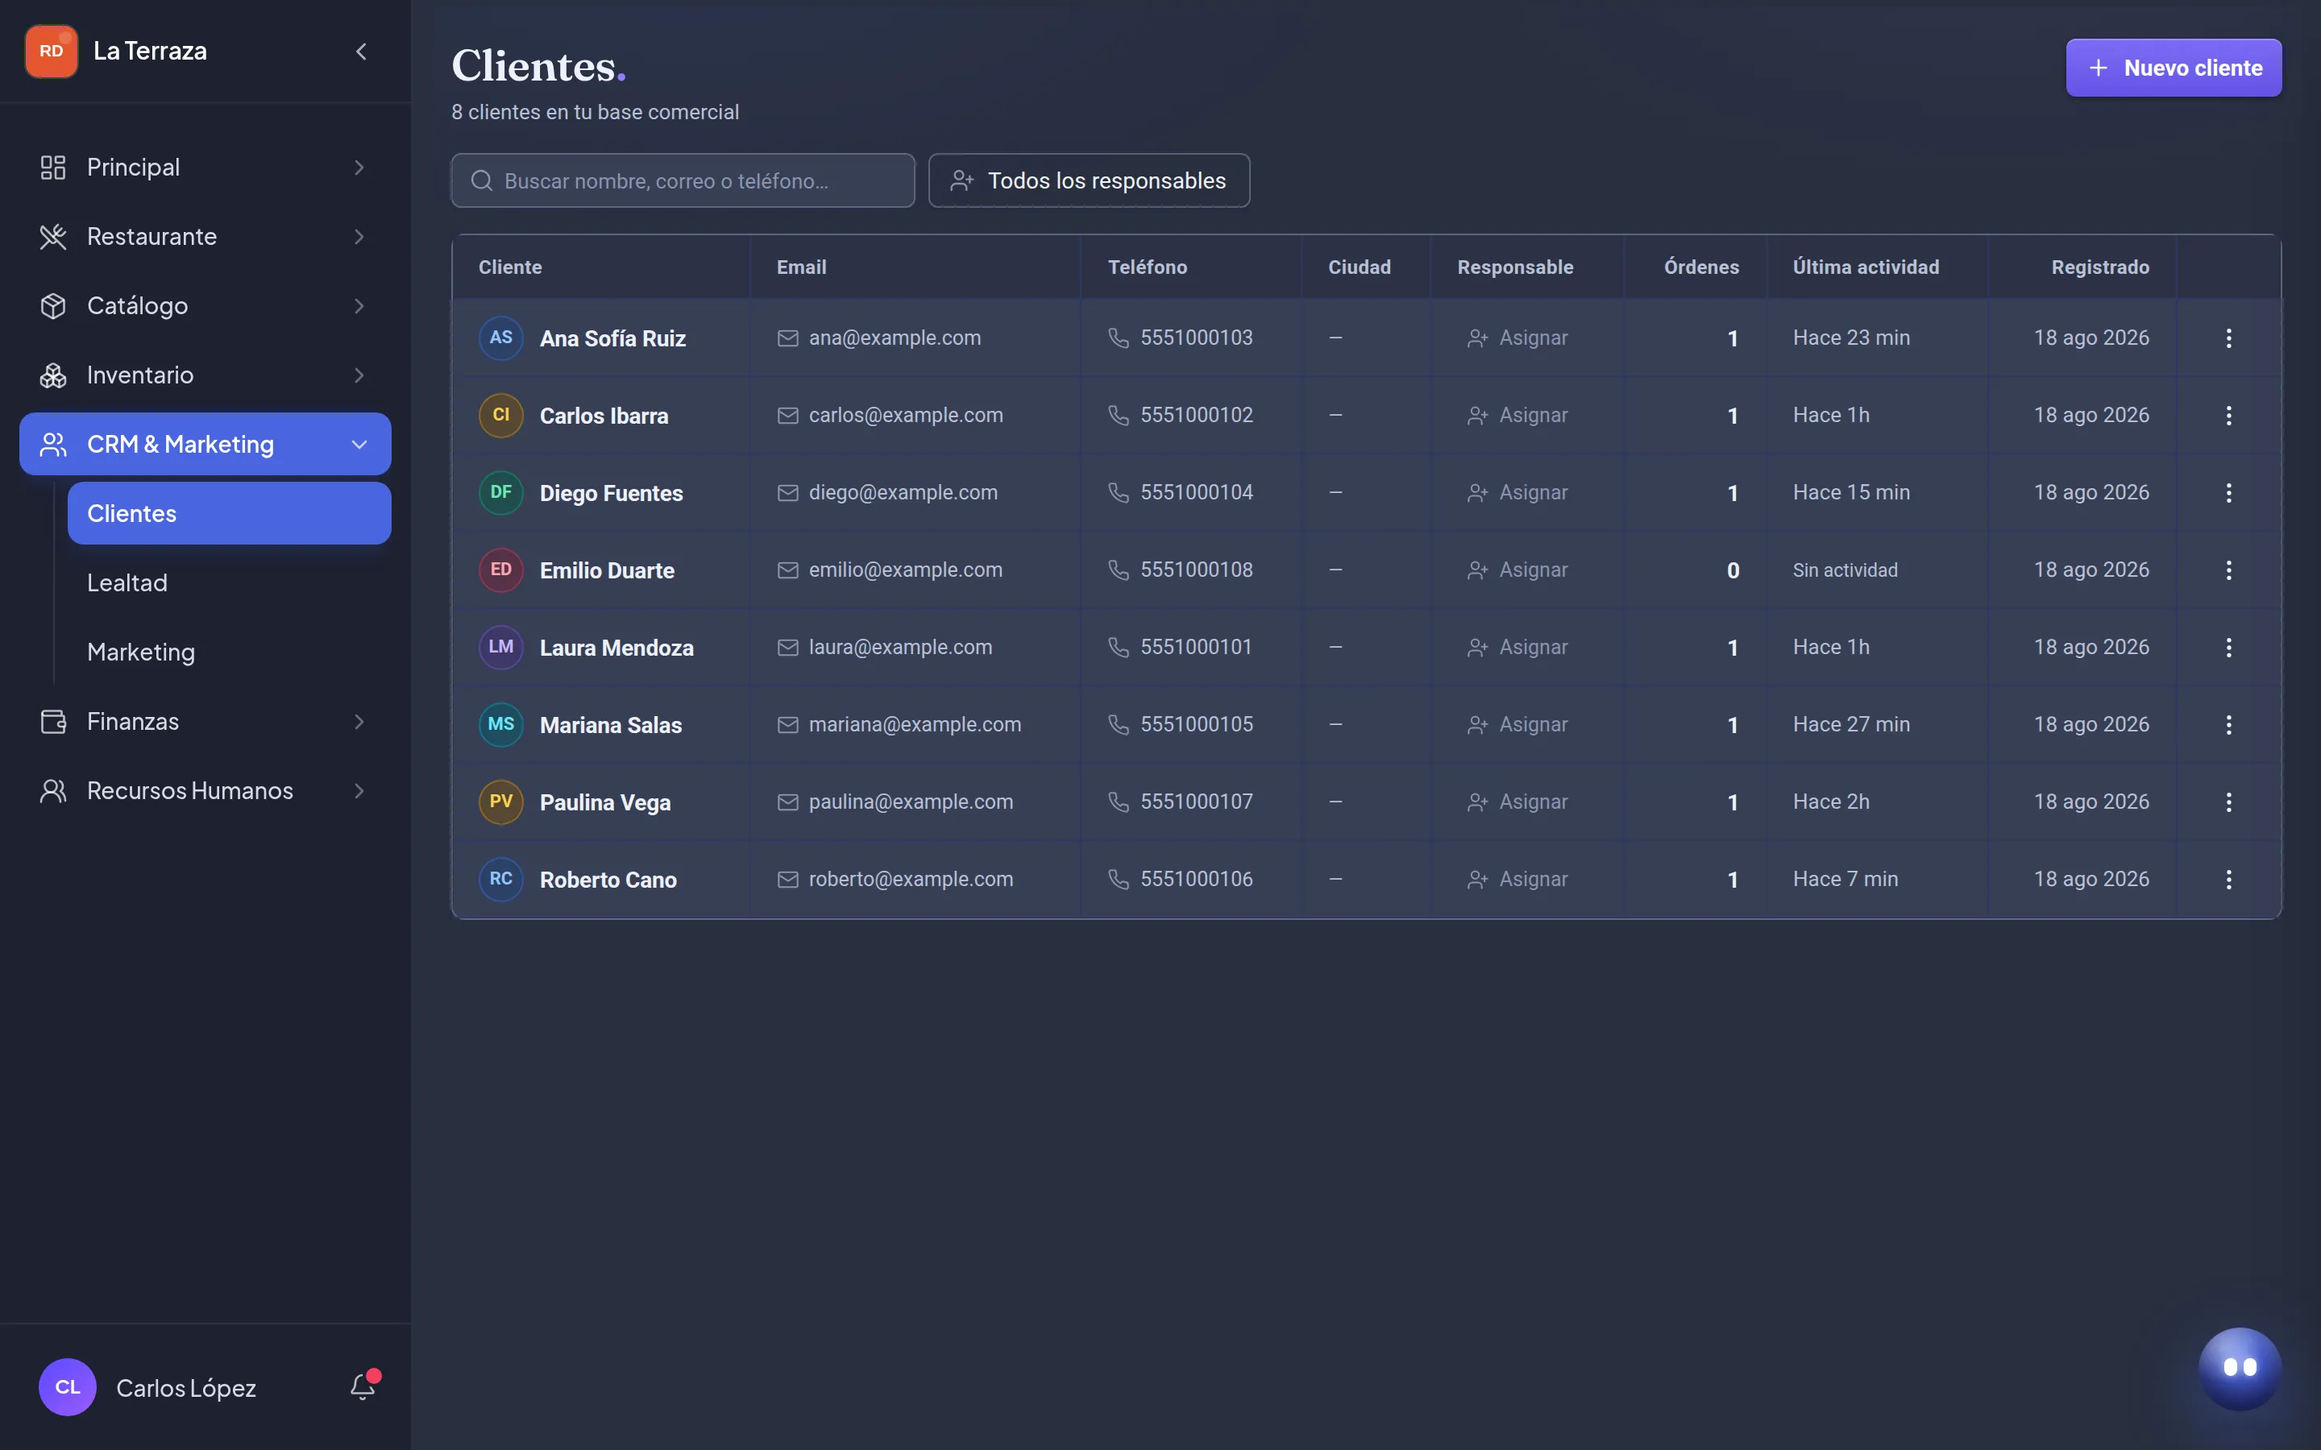
Task: Assign a responsible to Laura Mendoza
Action: point(1518,648)
